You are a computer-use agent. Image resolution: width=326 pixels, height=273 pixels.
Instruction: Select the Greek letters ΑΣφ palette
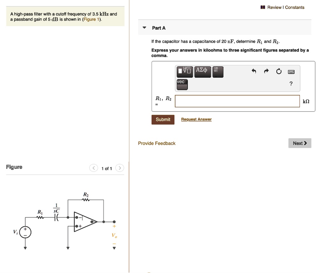pos(203,72)
